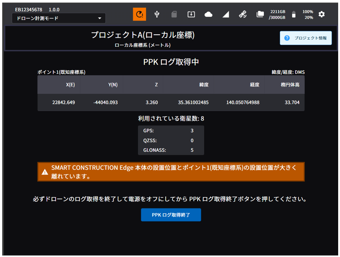
Task: Click the USB connection icon
Action: (157, 14)
